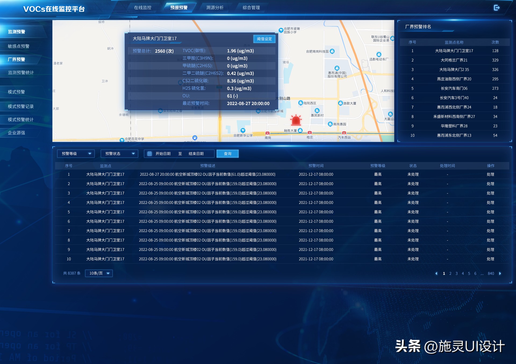Open the calendar icon in date filter
Image resolution: width=516 pixels, height=364 pixels.
coord(150,153)
